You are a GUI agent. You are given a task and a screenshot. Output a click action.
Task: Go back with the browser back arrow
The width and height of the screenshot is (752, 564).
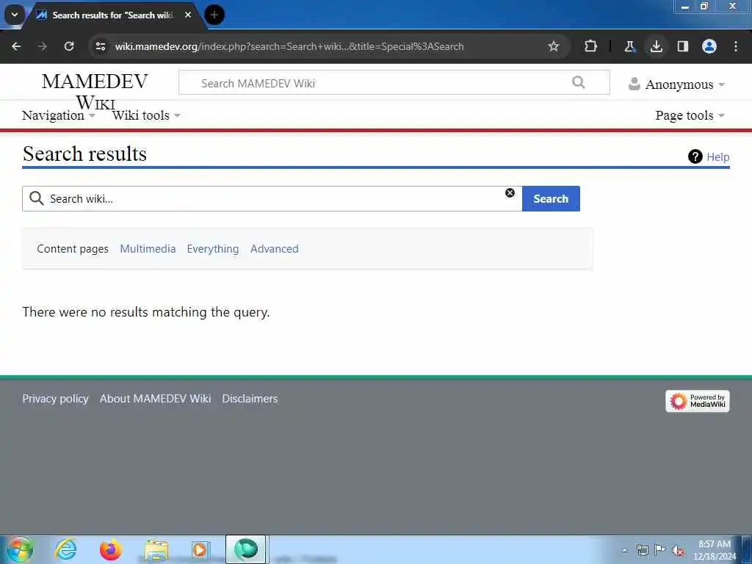tap(16, 46)
